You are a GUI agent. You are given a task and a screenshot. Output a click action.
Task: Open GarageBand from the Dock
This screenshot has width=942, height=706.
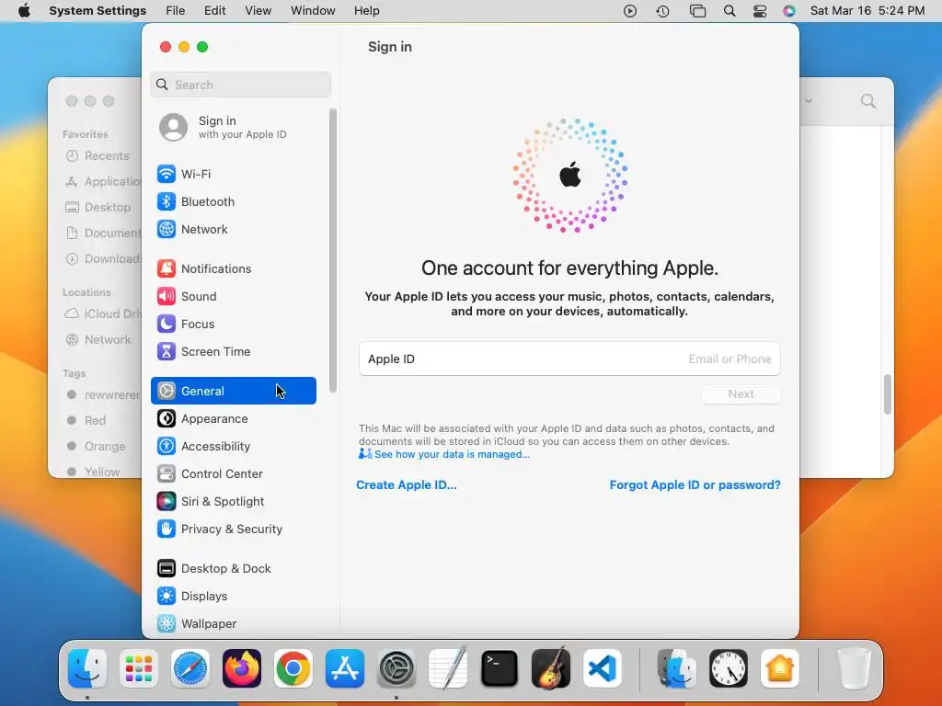pyautogui.click(x=551, y=668)
